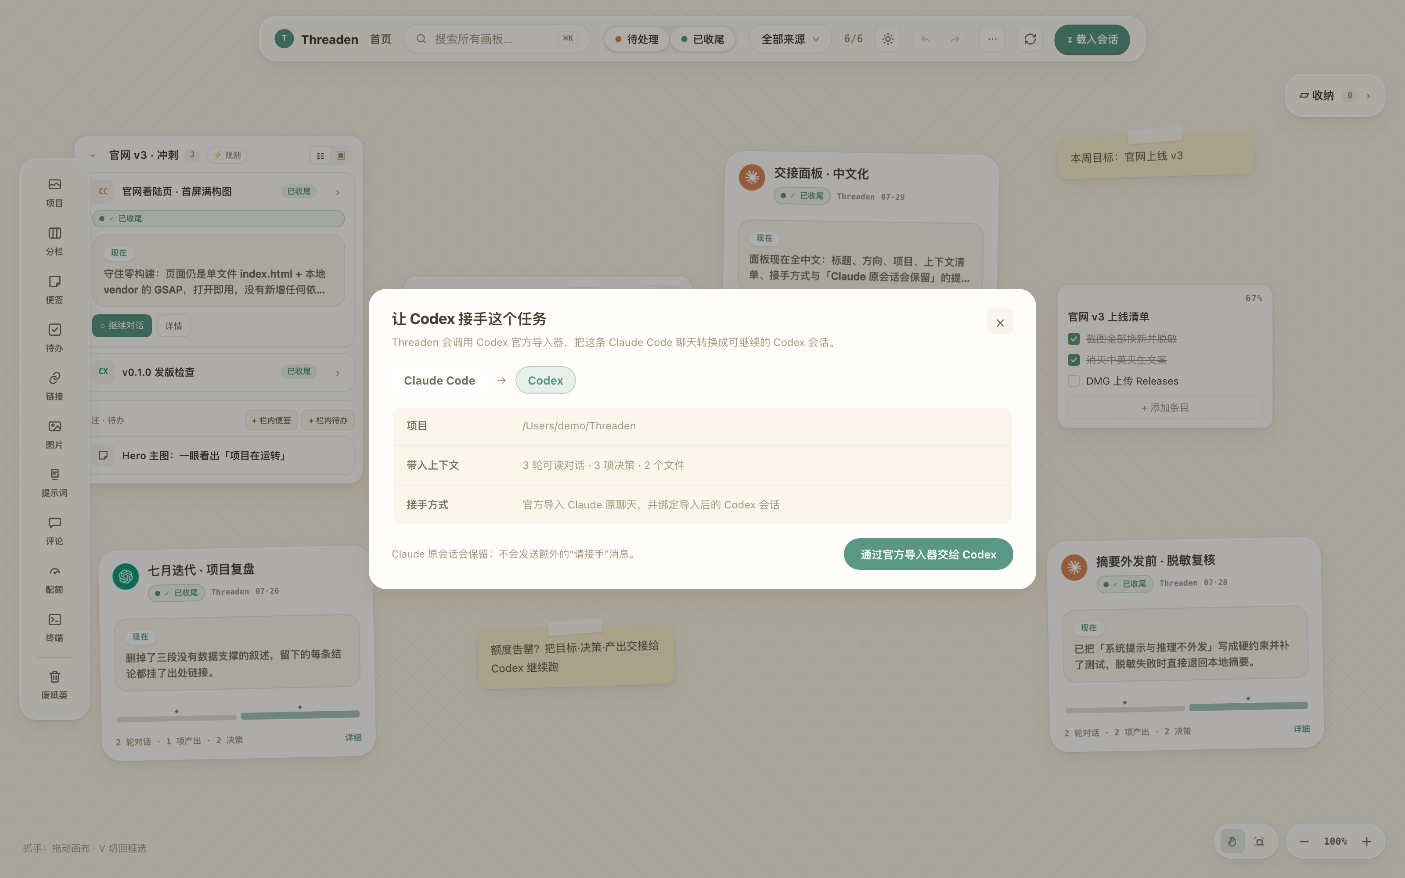
Task: Click the Threaden logo avatar
Action: click(x=284, y=38)
